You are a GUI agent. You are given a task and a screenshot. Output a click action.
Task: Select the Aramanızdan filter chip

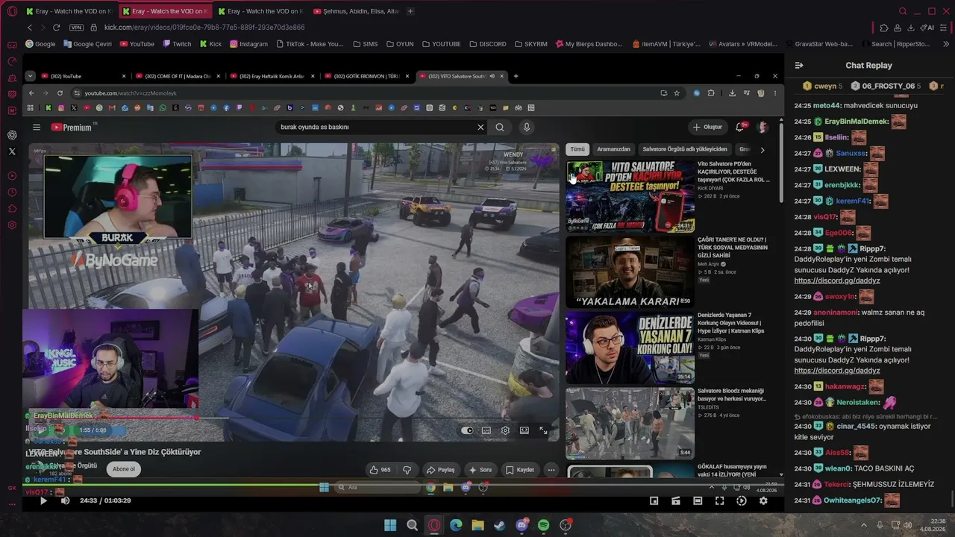613,149
